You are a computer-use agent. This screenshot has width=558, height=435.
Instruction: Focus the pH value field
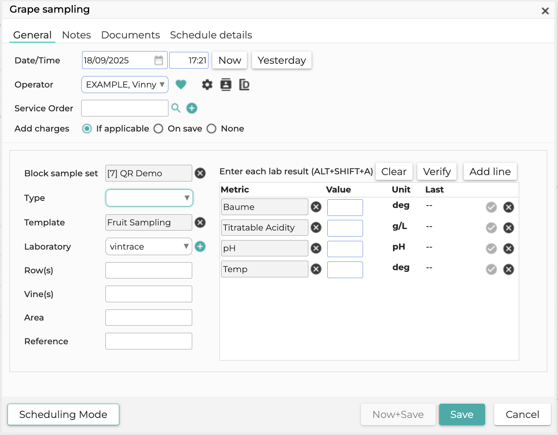(x=345, y=249)
